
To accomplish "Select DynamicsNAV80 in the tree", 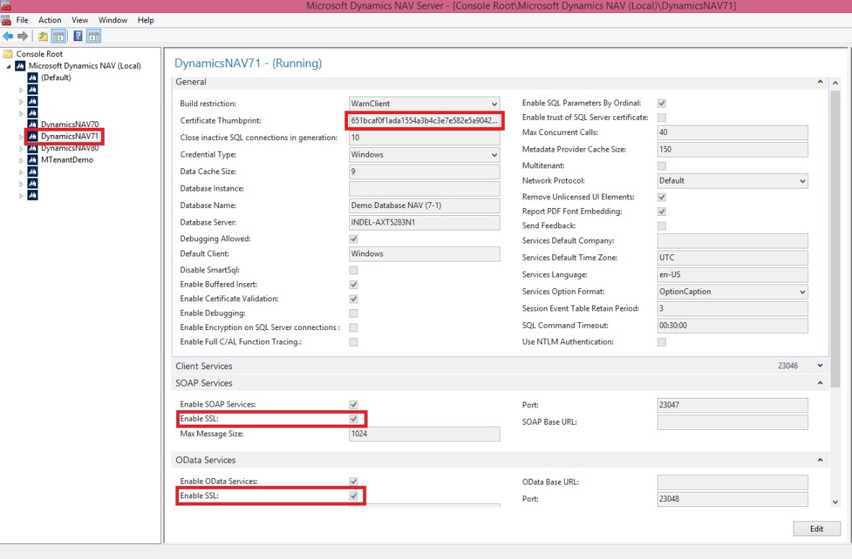I will 69,148.
